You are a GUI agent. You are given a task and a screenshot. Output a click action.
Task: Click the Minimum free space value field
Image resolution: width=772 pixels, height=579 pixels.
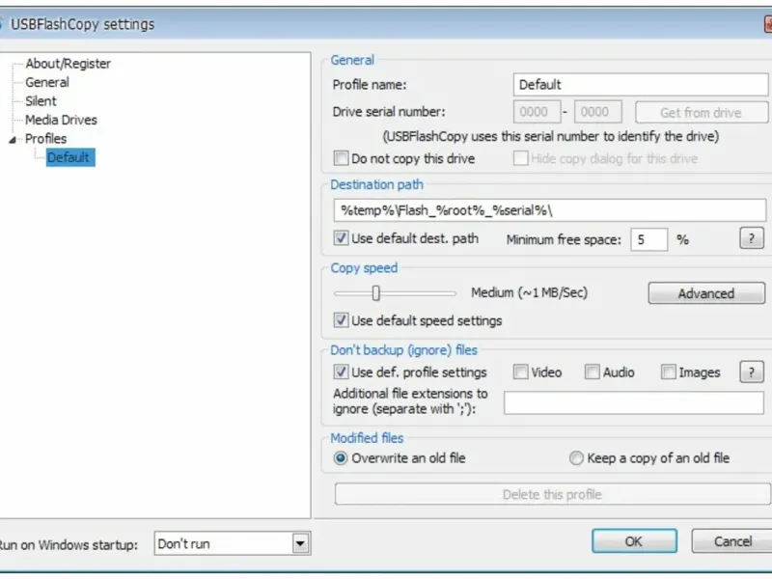(648, 239)
